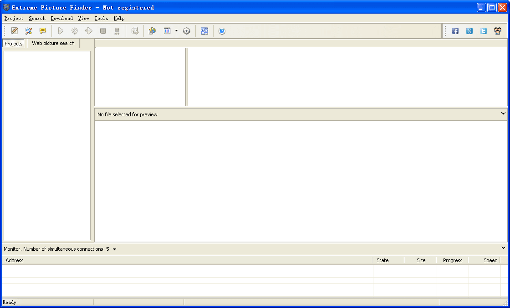Viewport: 510px width, 308px height.
Task: Click the colored grid window icon
Action: point(167,31)
